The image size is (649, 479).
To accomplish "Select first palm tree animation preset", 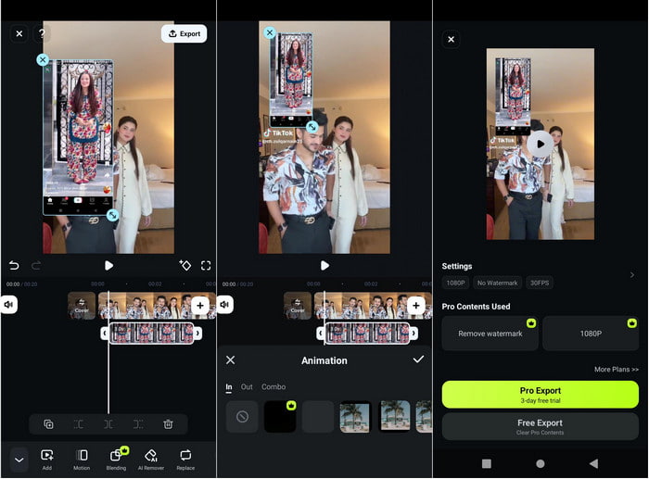I will 355,417.
